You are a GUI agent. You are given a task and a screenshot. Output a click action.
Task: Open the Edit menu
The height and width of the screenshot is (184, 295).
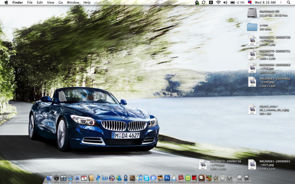tap(40, 2)
